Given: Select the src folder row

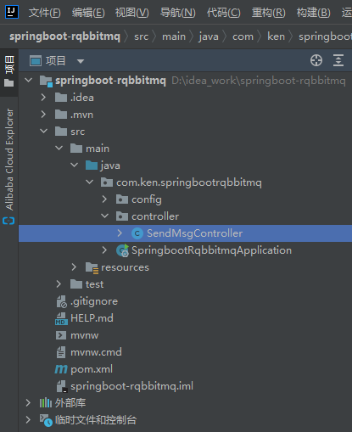Looking at the screenshot, I should point(185,132).
